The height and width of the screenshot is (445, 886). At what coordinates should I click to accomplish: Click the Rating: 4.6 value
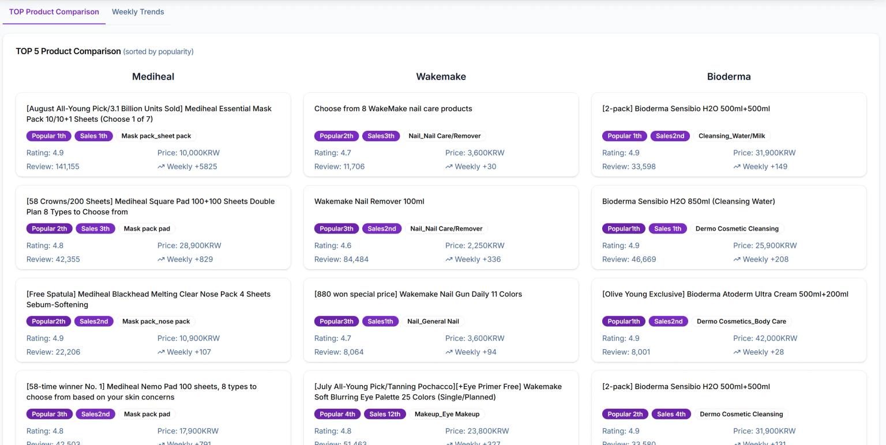click(x=333, y=246)
